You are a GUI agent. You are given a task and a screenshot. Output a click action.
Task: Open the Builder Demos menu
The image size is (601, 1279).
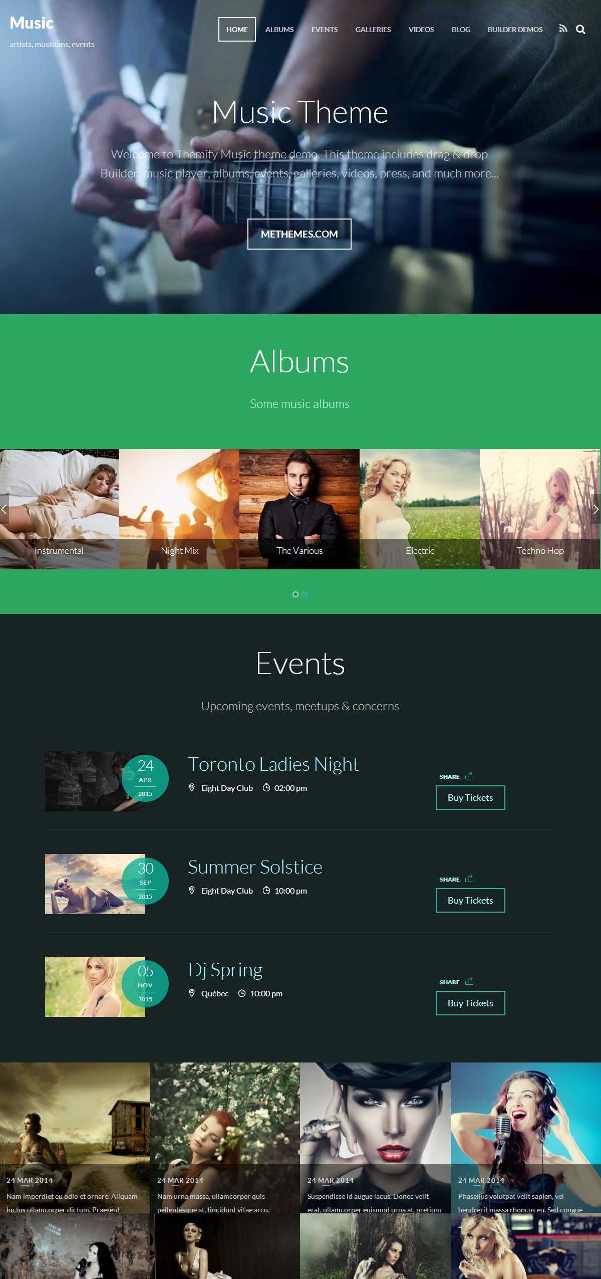click(515, 30)
